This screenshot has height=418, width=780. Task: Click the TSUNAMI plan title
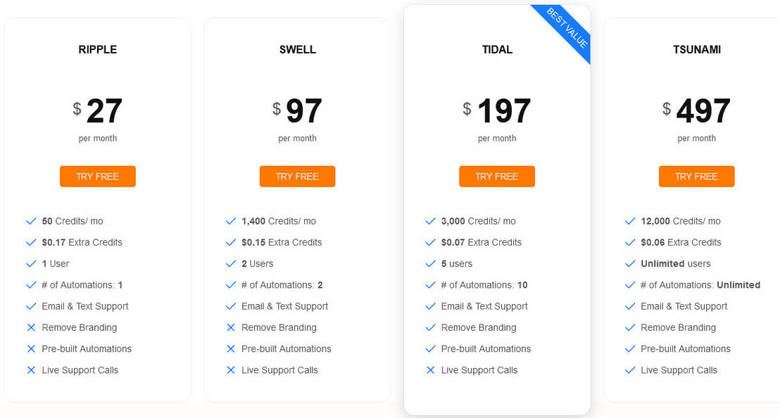pyautogui.click(x=696, y=50)
